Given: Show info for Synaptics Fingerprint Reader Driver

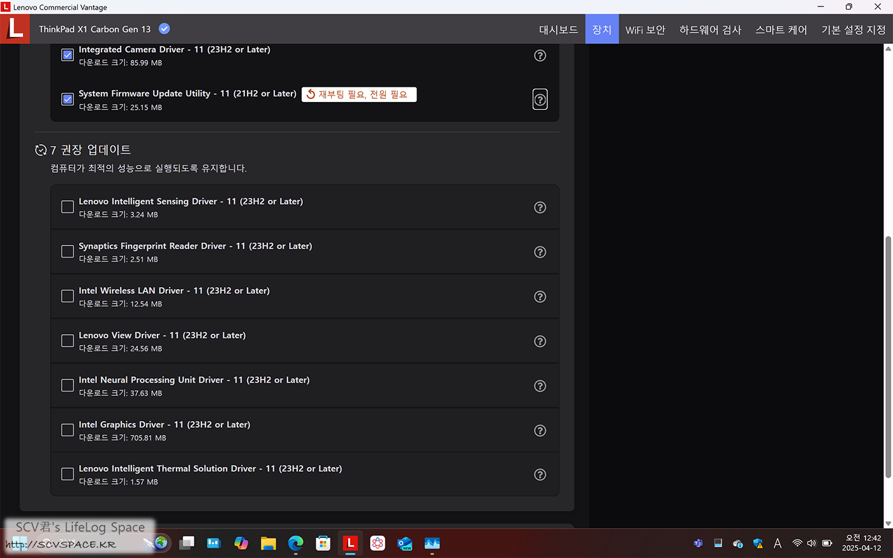Looking at the screenshot, I should (x=540, y=252).
